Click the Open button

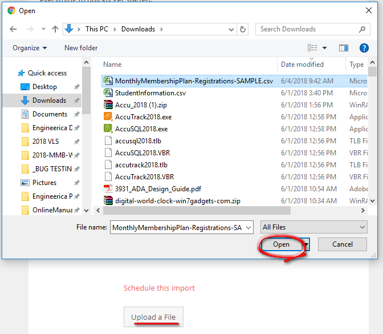(281, 244)
